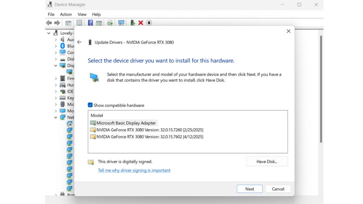Click the Back arrow in Device Manager toolbar

(x=49, y=23)
